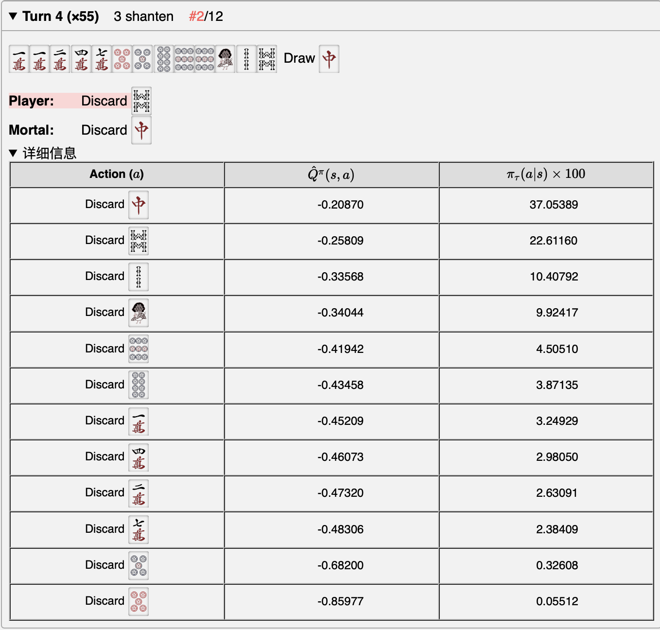Image resolution: width=660 pixels, height=630 pixels.
Task: Select the probability value 2.63091
Action: tap(557, 493)
